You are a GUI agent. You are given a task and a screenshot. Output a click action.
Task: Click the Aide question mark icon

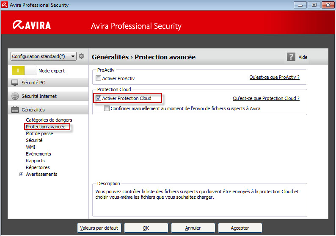tap(291, 57)
